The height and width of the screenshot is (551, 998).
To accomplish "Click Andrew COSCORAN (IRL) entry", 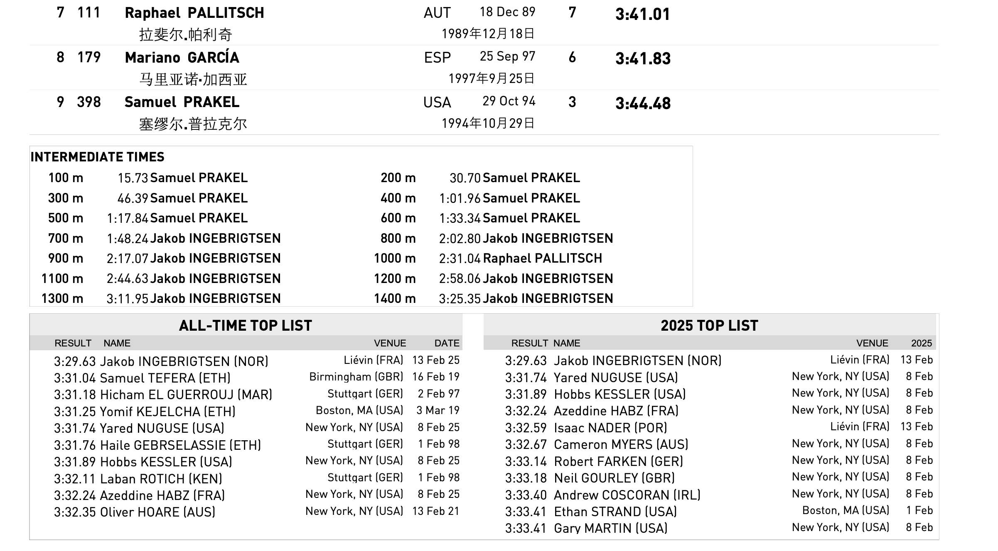I will (627, 495).
